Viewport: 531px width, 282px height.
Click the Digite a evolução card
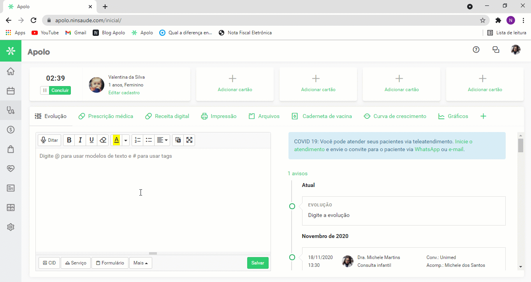(404, 211)
